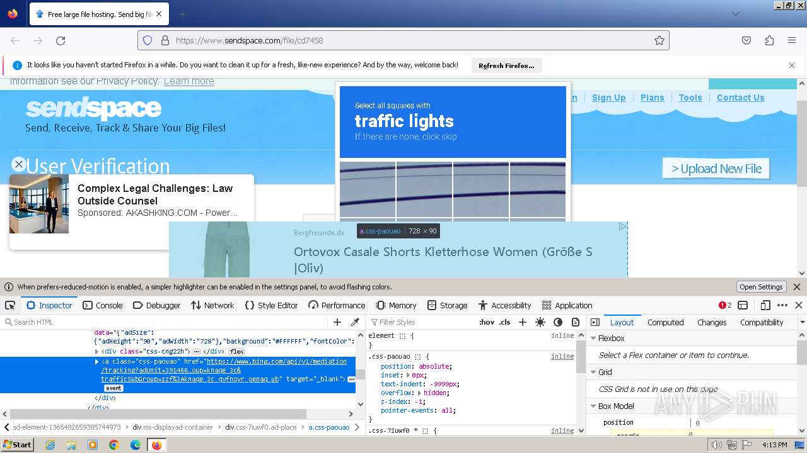The width and height of the screenshot is (807, 453).
Task: Open devtools more options menu
Action: click(x=782, y=305)
